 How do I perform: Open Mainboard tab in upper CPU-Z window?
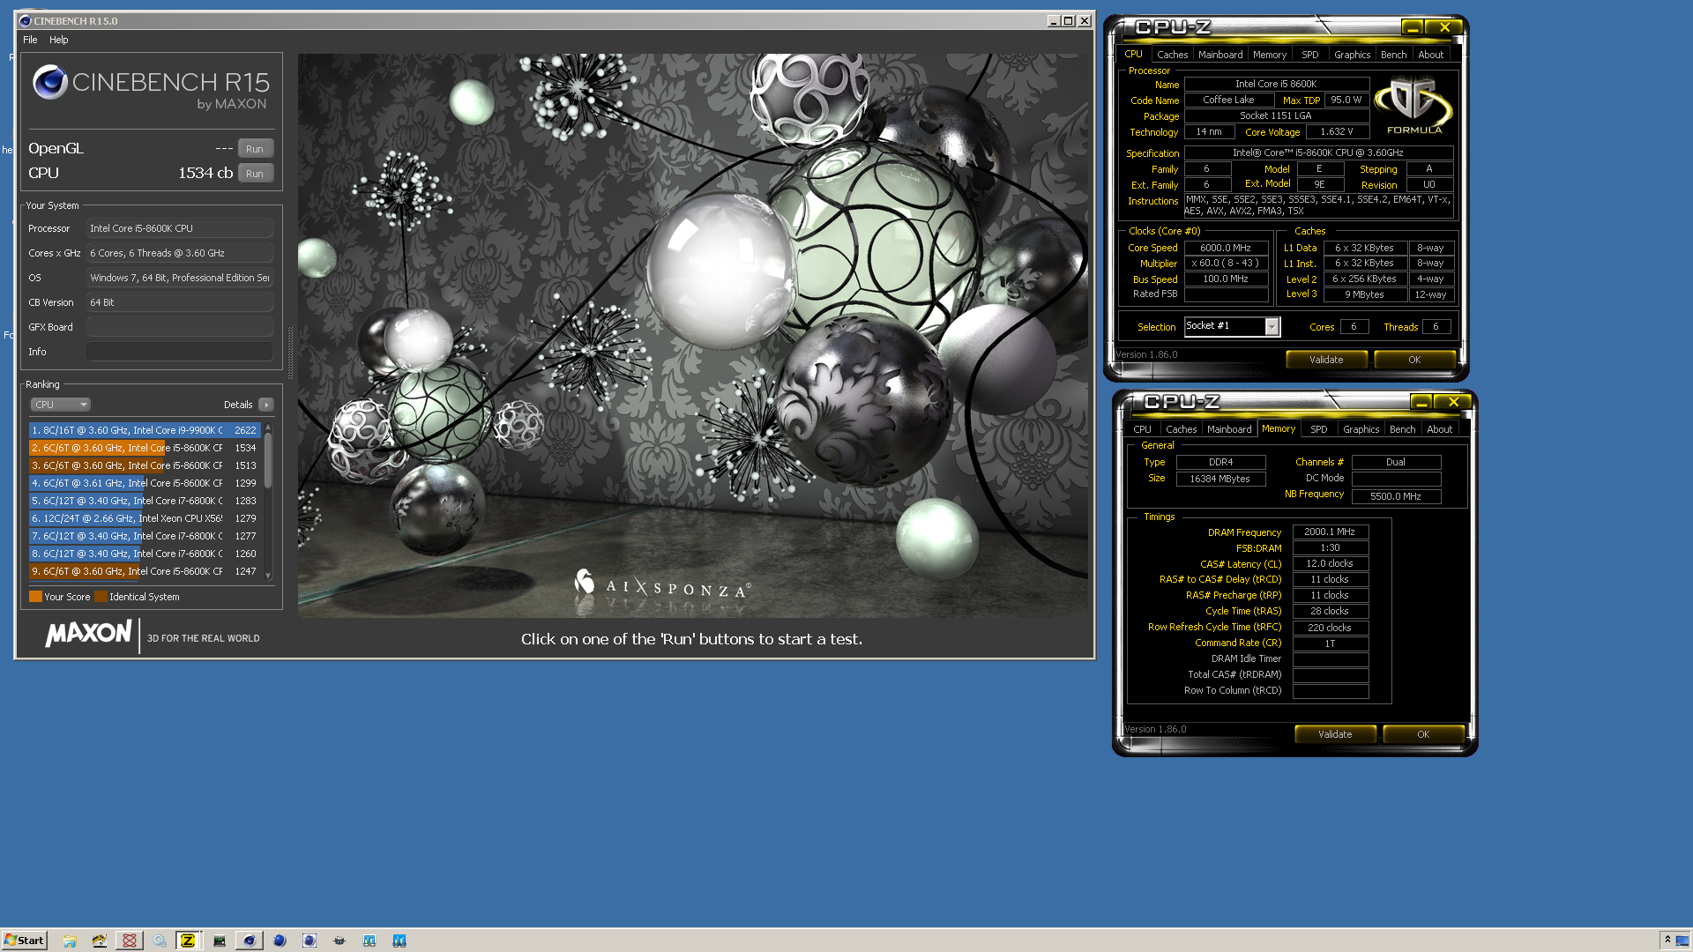click(x=1220, y=55)
